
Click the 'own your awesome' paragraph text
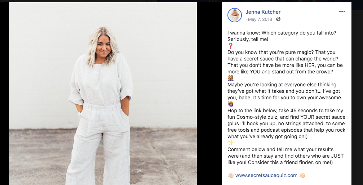(285, 91)
